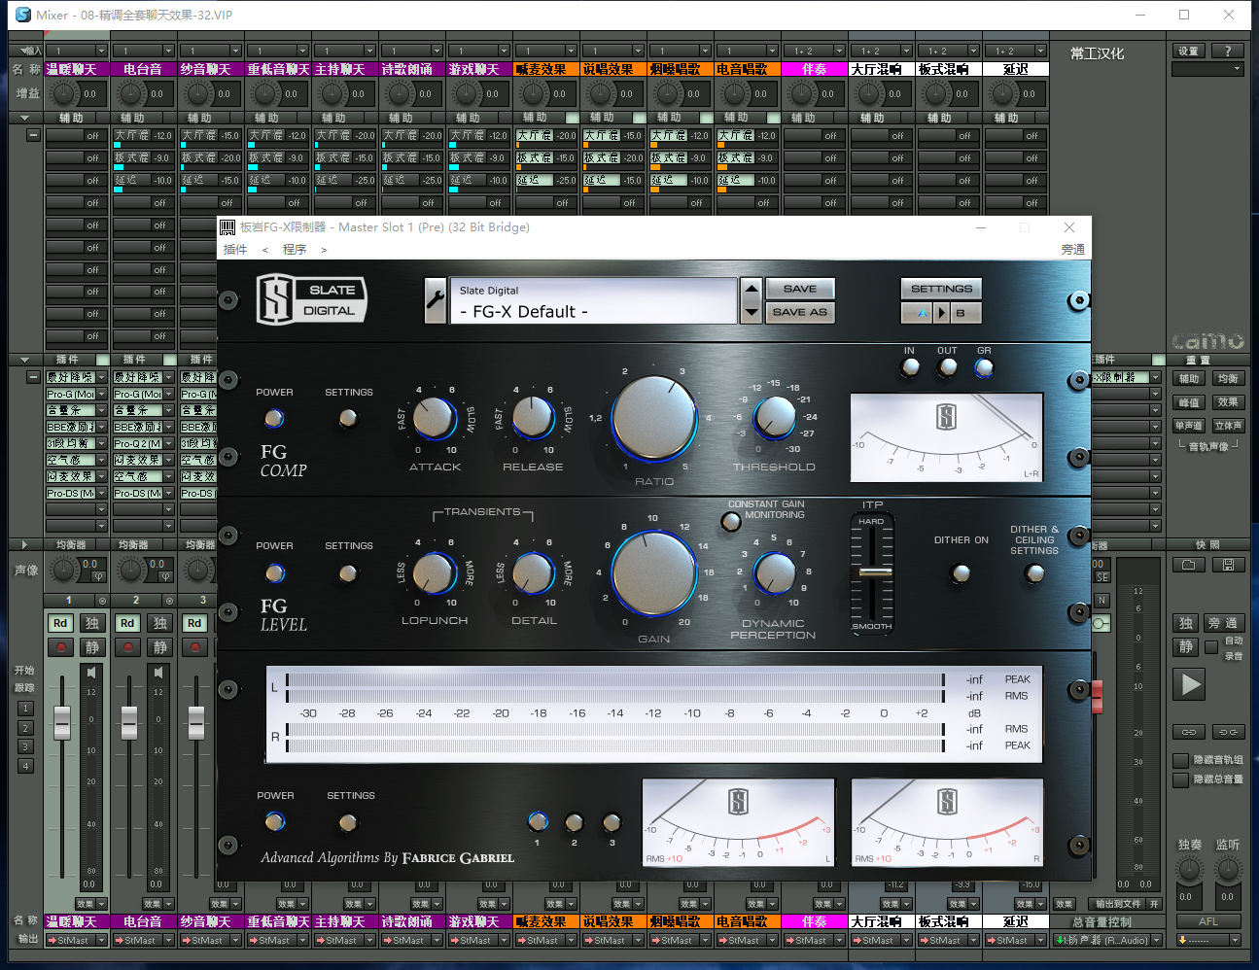Open channel 2 Pro-Q 2 plugin dropdown
Image resolution: width=1259 pixels, height=970 pixels.
point(168,443)
